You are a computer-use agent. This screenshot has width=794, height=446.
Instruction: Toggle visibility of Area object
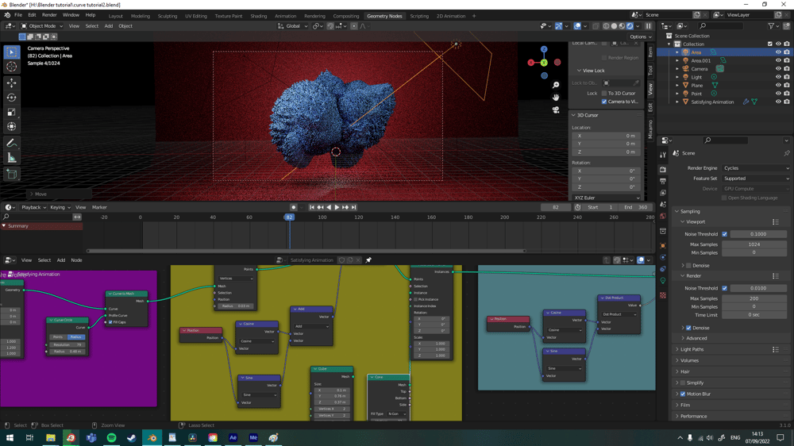tap(778, 52)
